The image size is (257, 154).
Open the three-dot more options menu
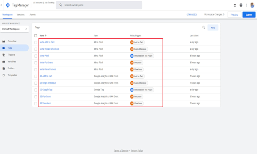click(x=246, y=5)
